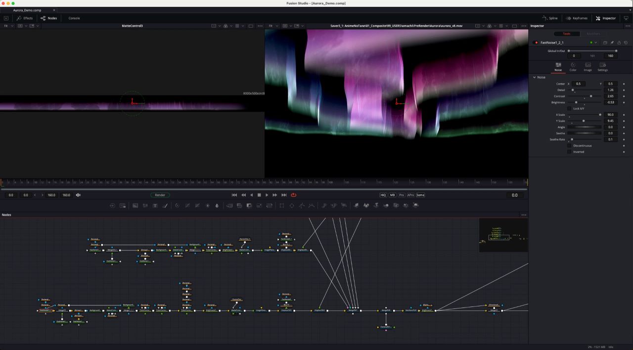Click the audio speaker icon
The width and height of the screenshot is (633, 350).
78,195
